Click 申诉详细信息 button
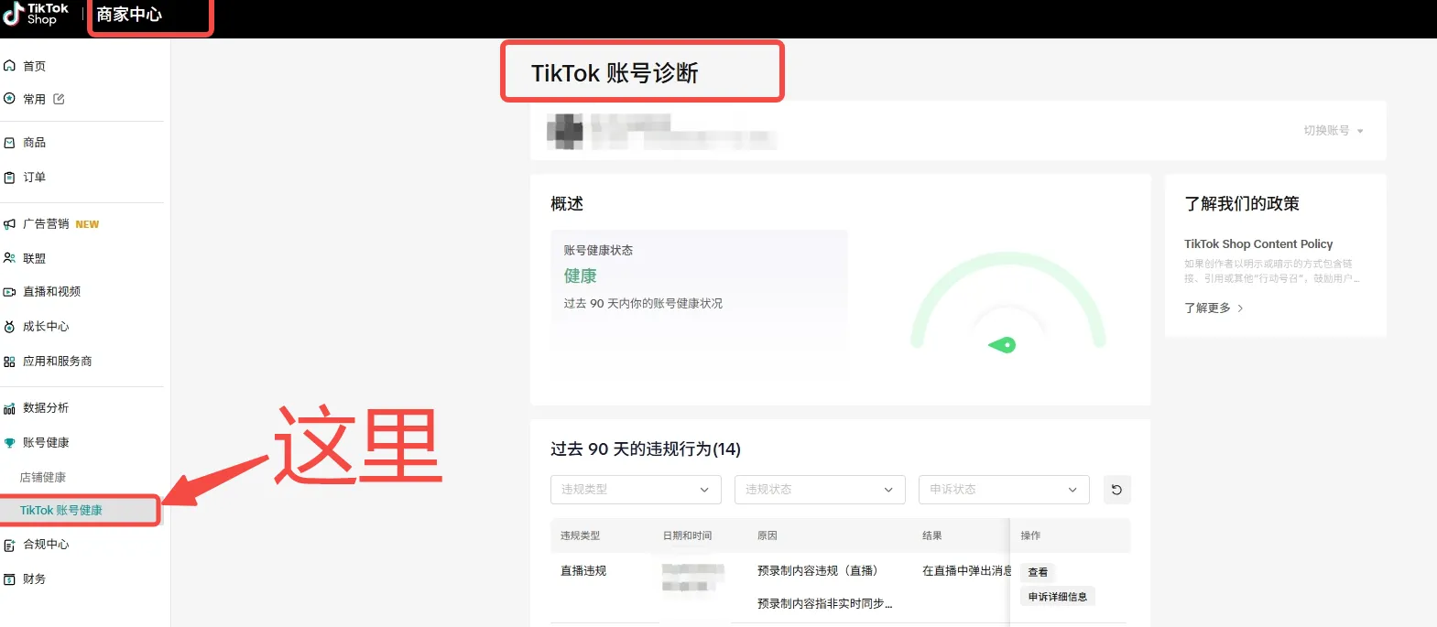Screen dimensions: 1437x627 [x=1058, y=597]
